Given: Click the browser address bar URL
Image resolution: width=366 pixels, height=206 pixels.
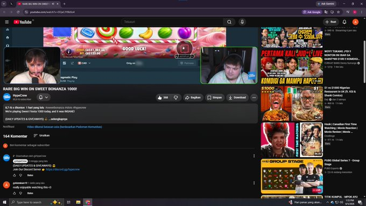Looking at the screenshot, I should click(x=52, y=12).
